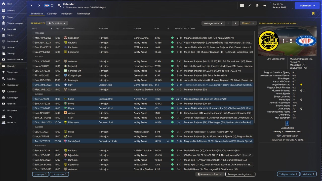Expand the Filtrert filter dropdown
This screenshot has height=181, width=322.
[x=248, y=23]
